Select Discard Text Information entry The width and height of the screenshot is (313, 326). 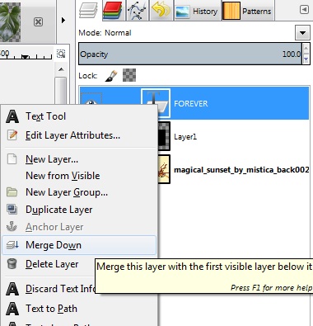pos(49,289)
